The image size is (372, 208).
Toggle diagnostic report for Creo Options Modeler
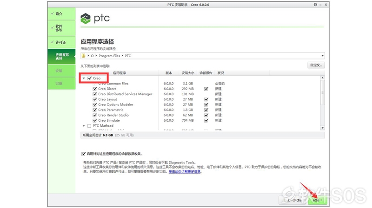coord(206,104)
